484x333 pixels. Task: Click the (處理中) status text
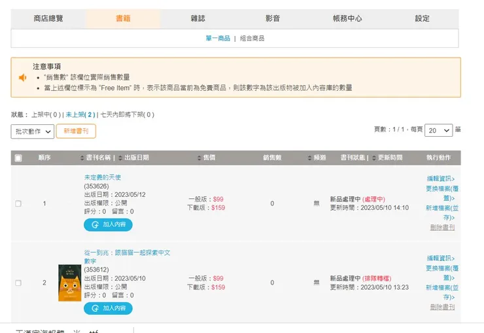coord(374,200)
